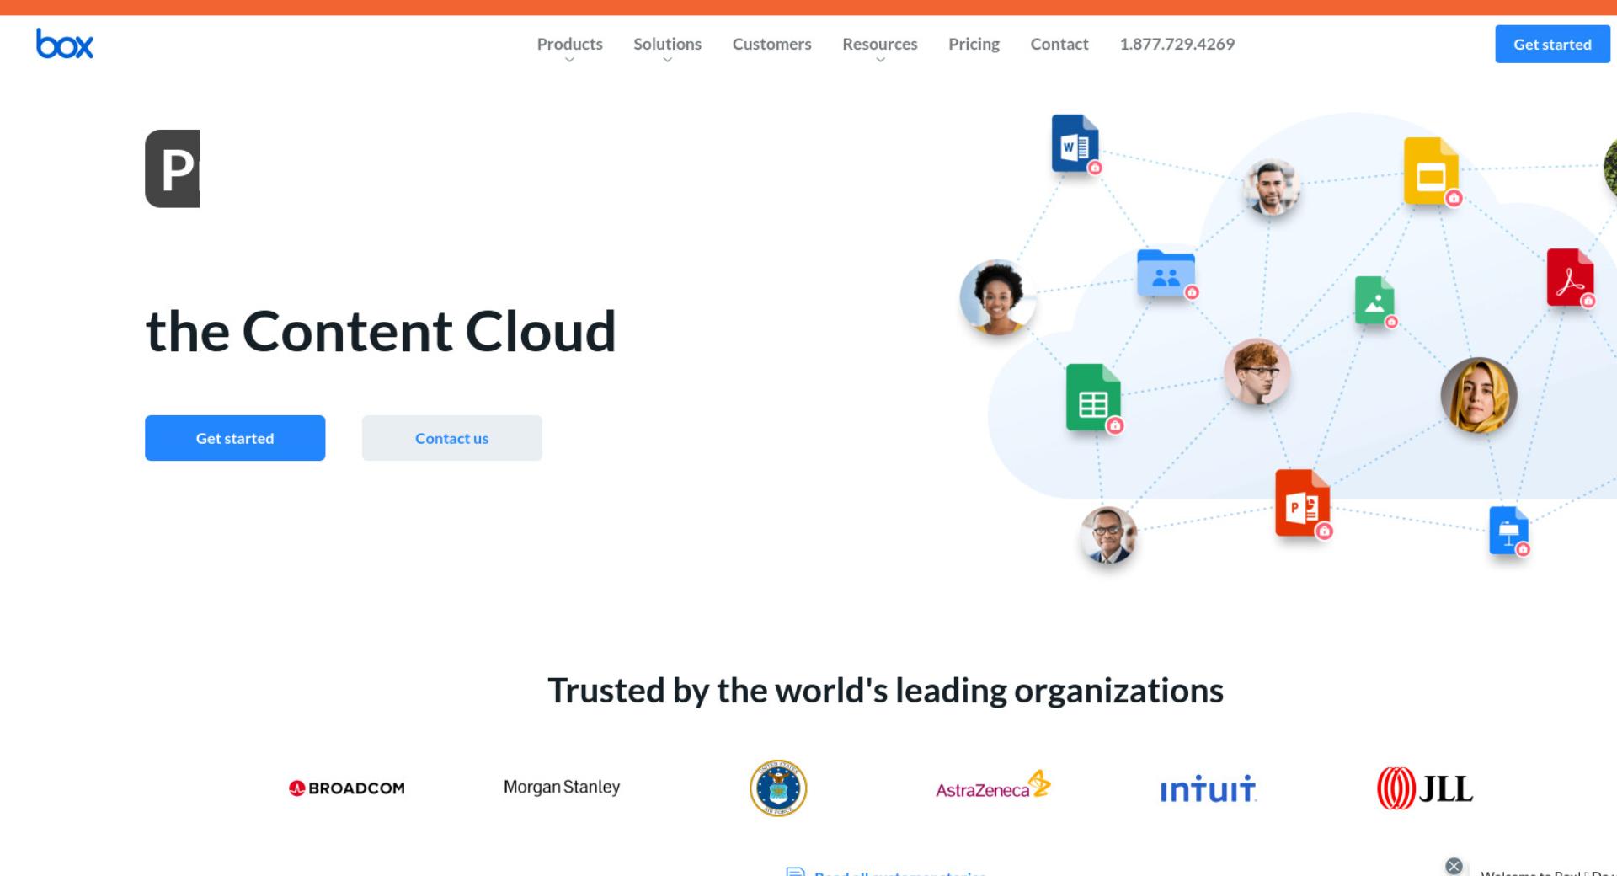1617x876 pixels.
Task: Click avatar of woman in yellow headscarf
Action: (x=1479, y=395)
